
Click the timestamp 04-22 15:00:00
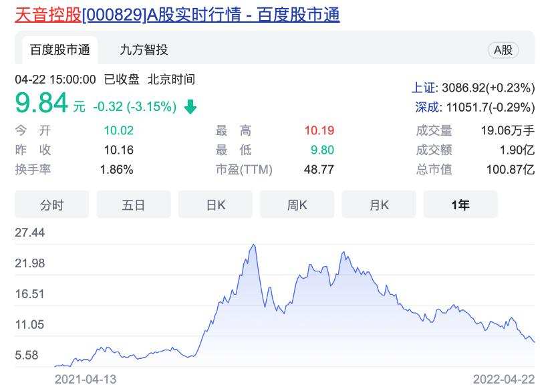[x=55, y=80]
